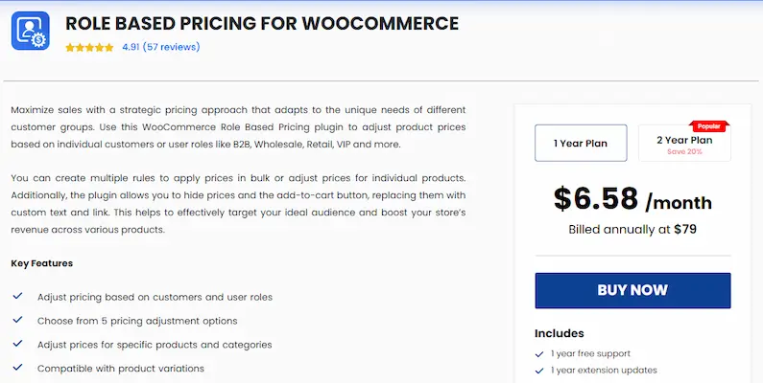Click checkmark beside 1 year free support
Viewport: 763px width, 383px height.
point(540,354)
